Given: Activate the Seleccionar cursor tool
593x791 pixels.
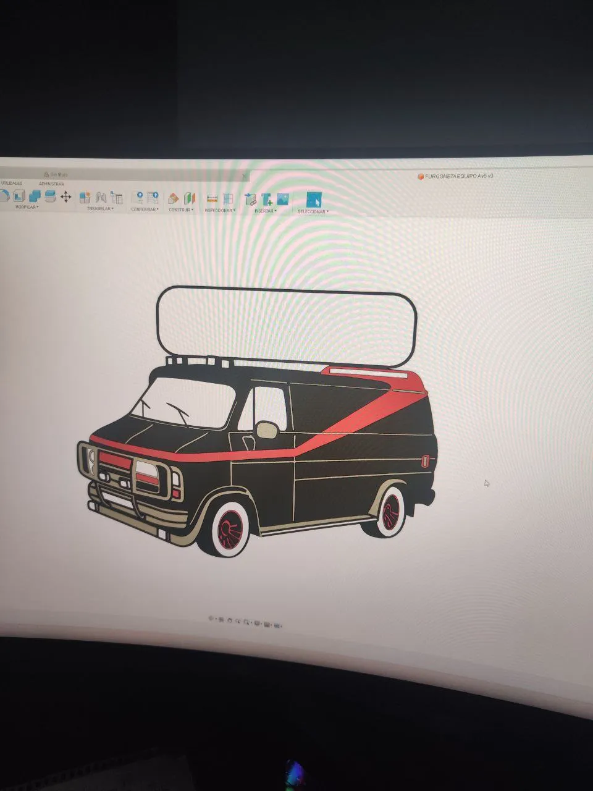Looking at the screenshot, I should [x=314, y=199].
